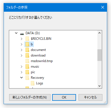Select the document folder name

click(38, 50)
